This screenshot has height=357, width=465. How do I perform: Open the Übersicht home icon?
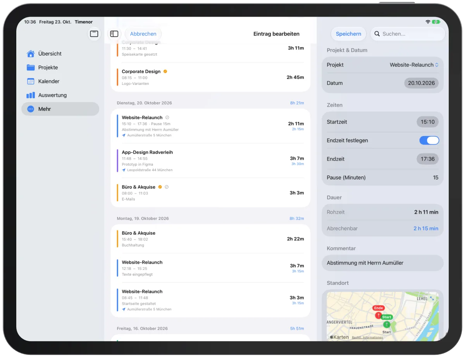31,54
